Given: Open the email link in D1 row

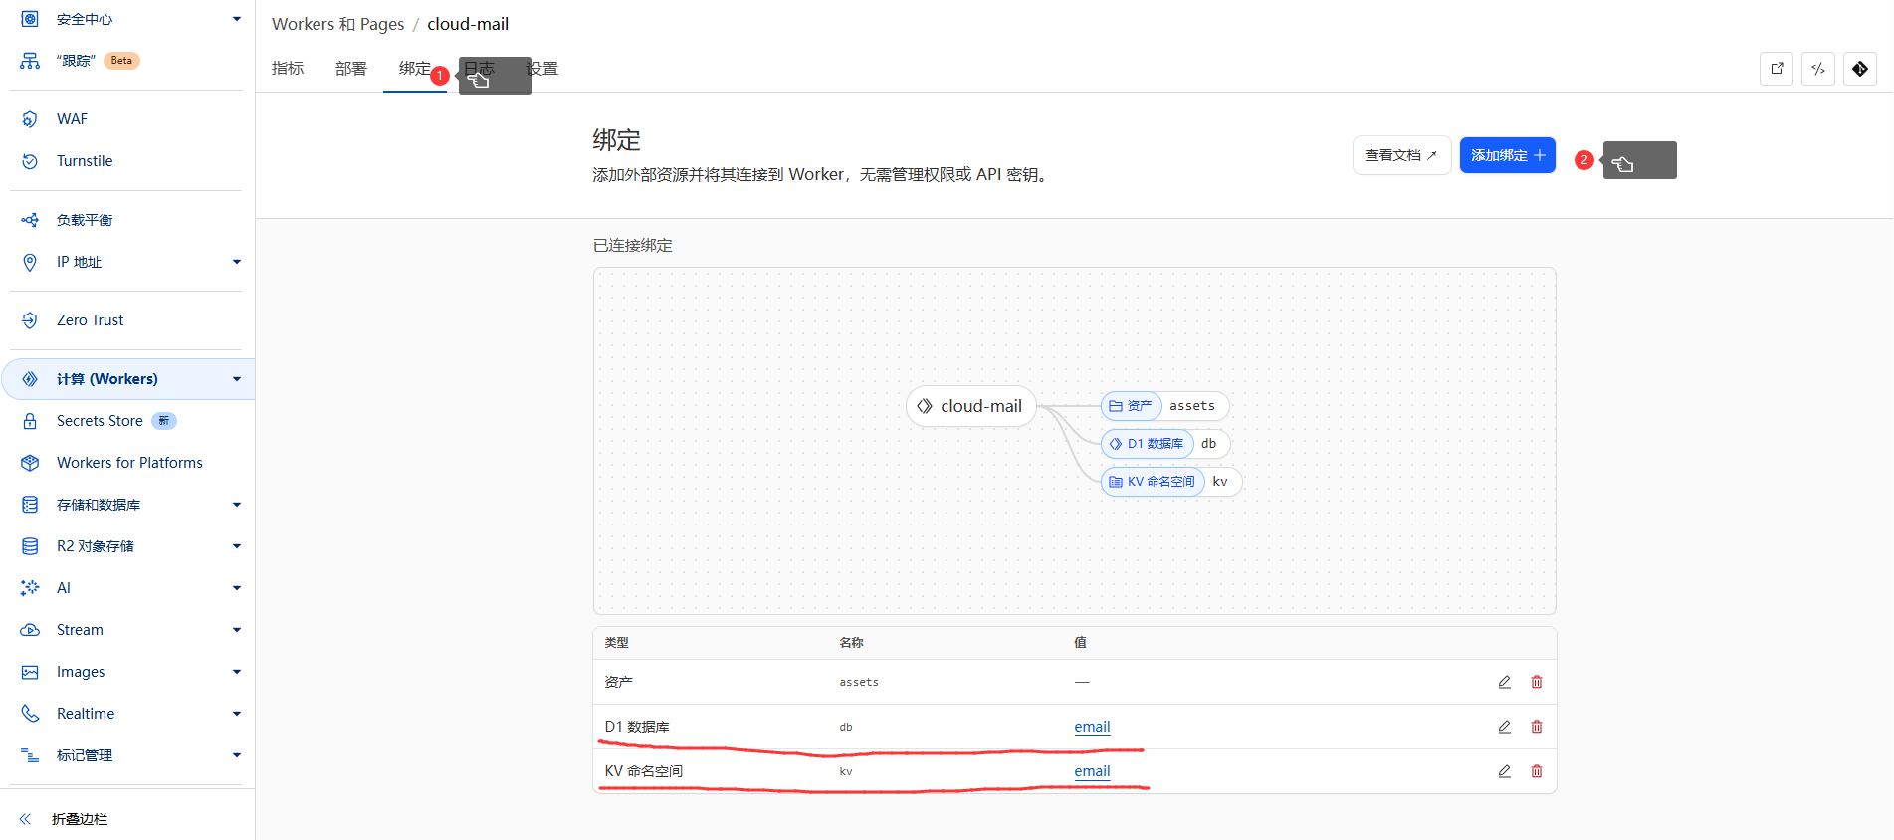Looking at the screenshot, I should pyautogui.click(x=1091, y=727).
